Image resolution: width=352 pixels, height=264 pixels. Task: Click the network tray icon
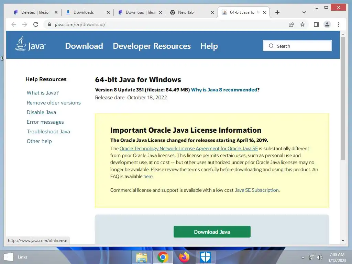311,257
